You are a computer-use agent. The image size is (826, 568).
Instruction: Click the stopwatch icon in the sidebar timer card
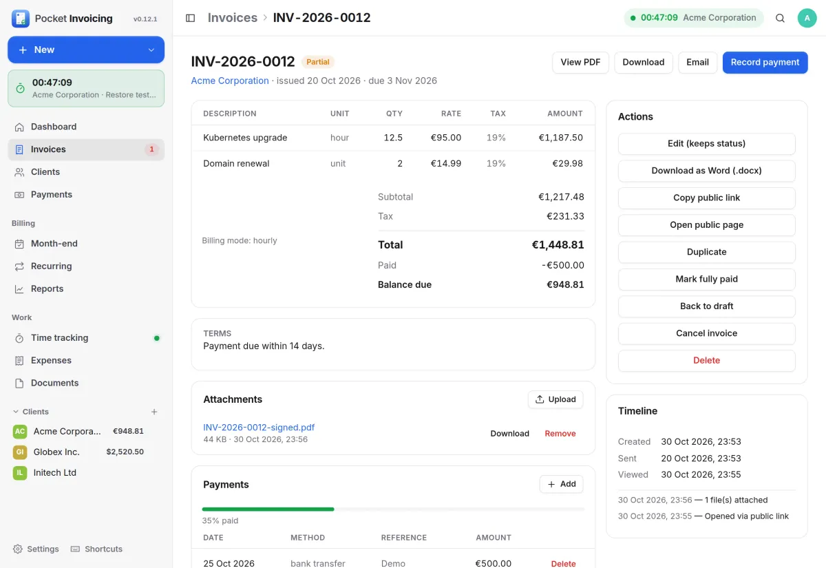point(21,88)
